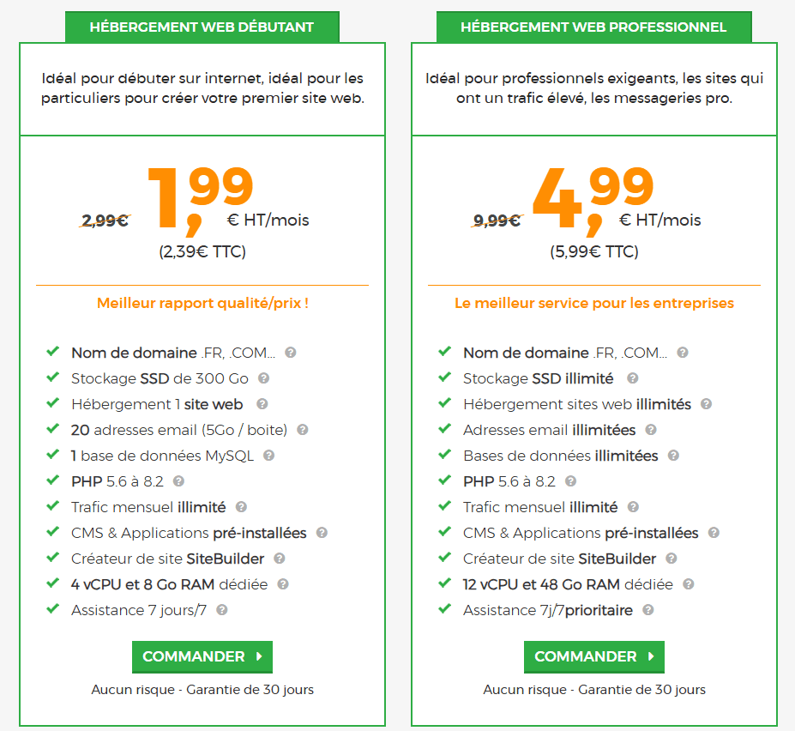The width and height of the screenshot is (795, 731).
Task: Click Créateur de site SiteBuilder in Professionnel plan
Action: coord(559,559)
